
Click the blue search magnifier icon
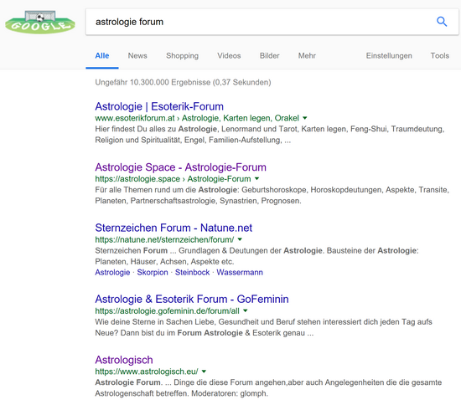(x=442, y=22)
